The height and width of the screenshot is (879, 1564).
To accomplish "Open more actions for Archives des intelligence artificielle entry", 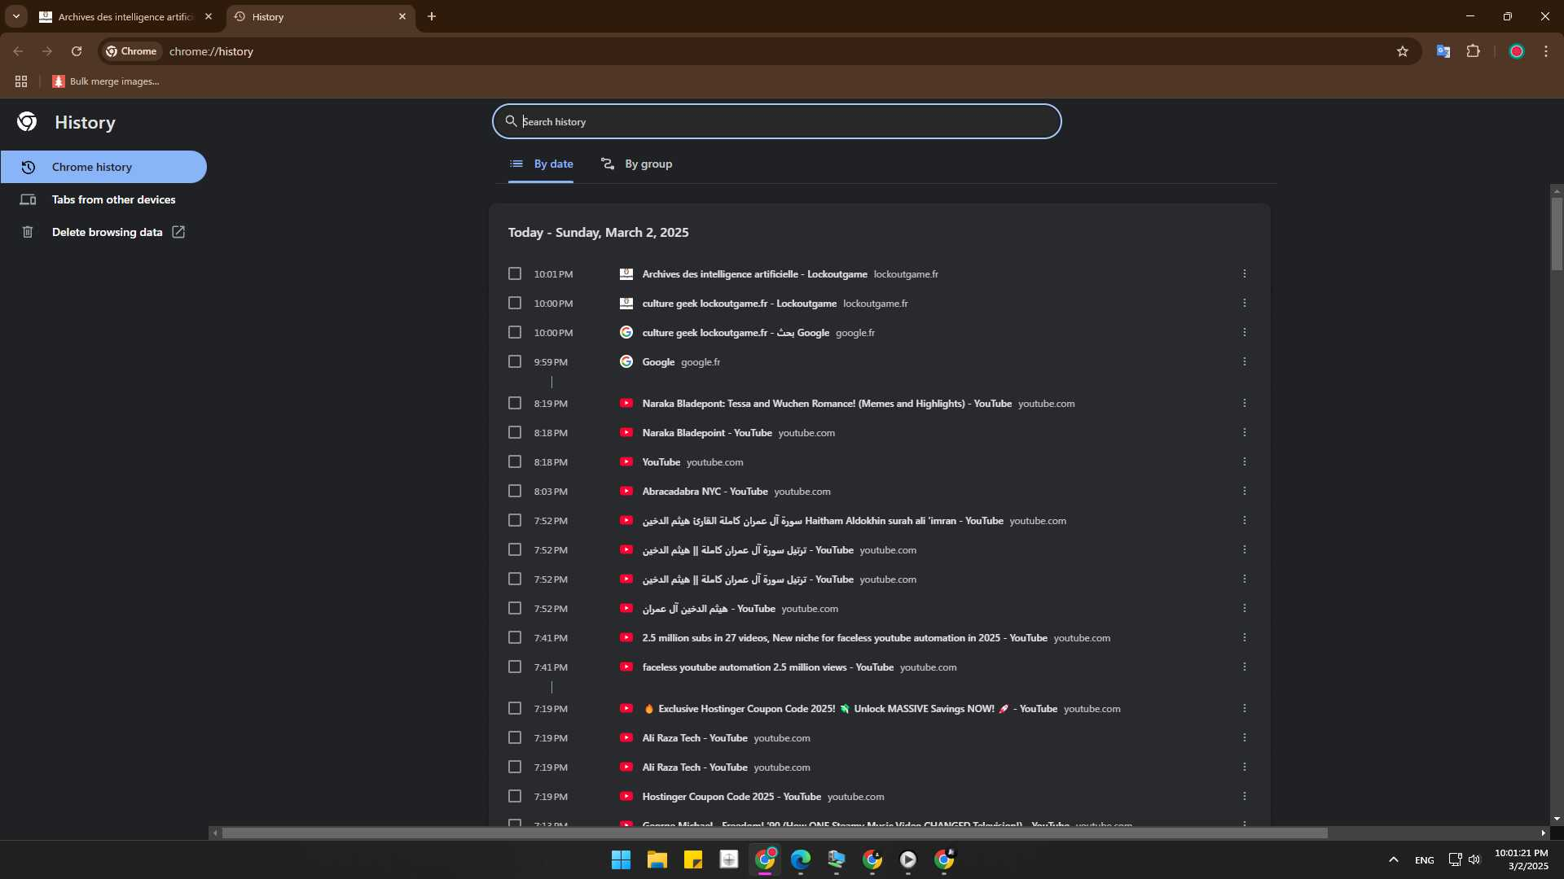I will click(1245, 274).
